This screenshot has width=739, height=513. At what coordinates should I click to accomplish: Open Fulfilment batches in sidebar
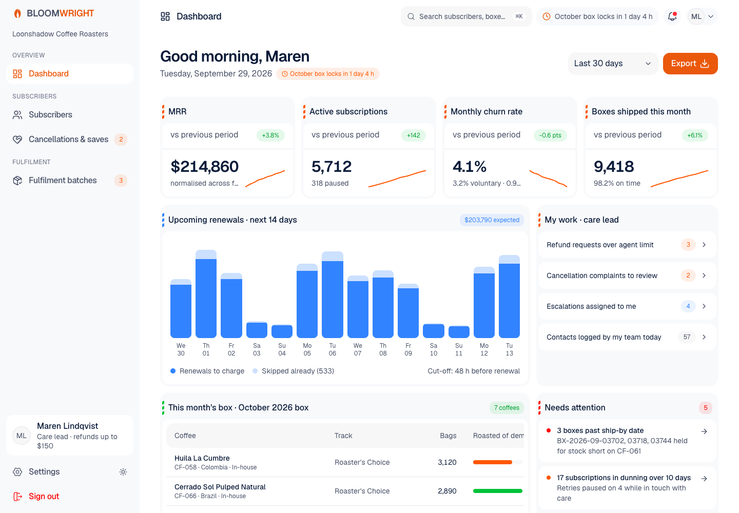70,181
